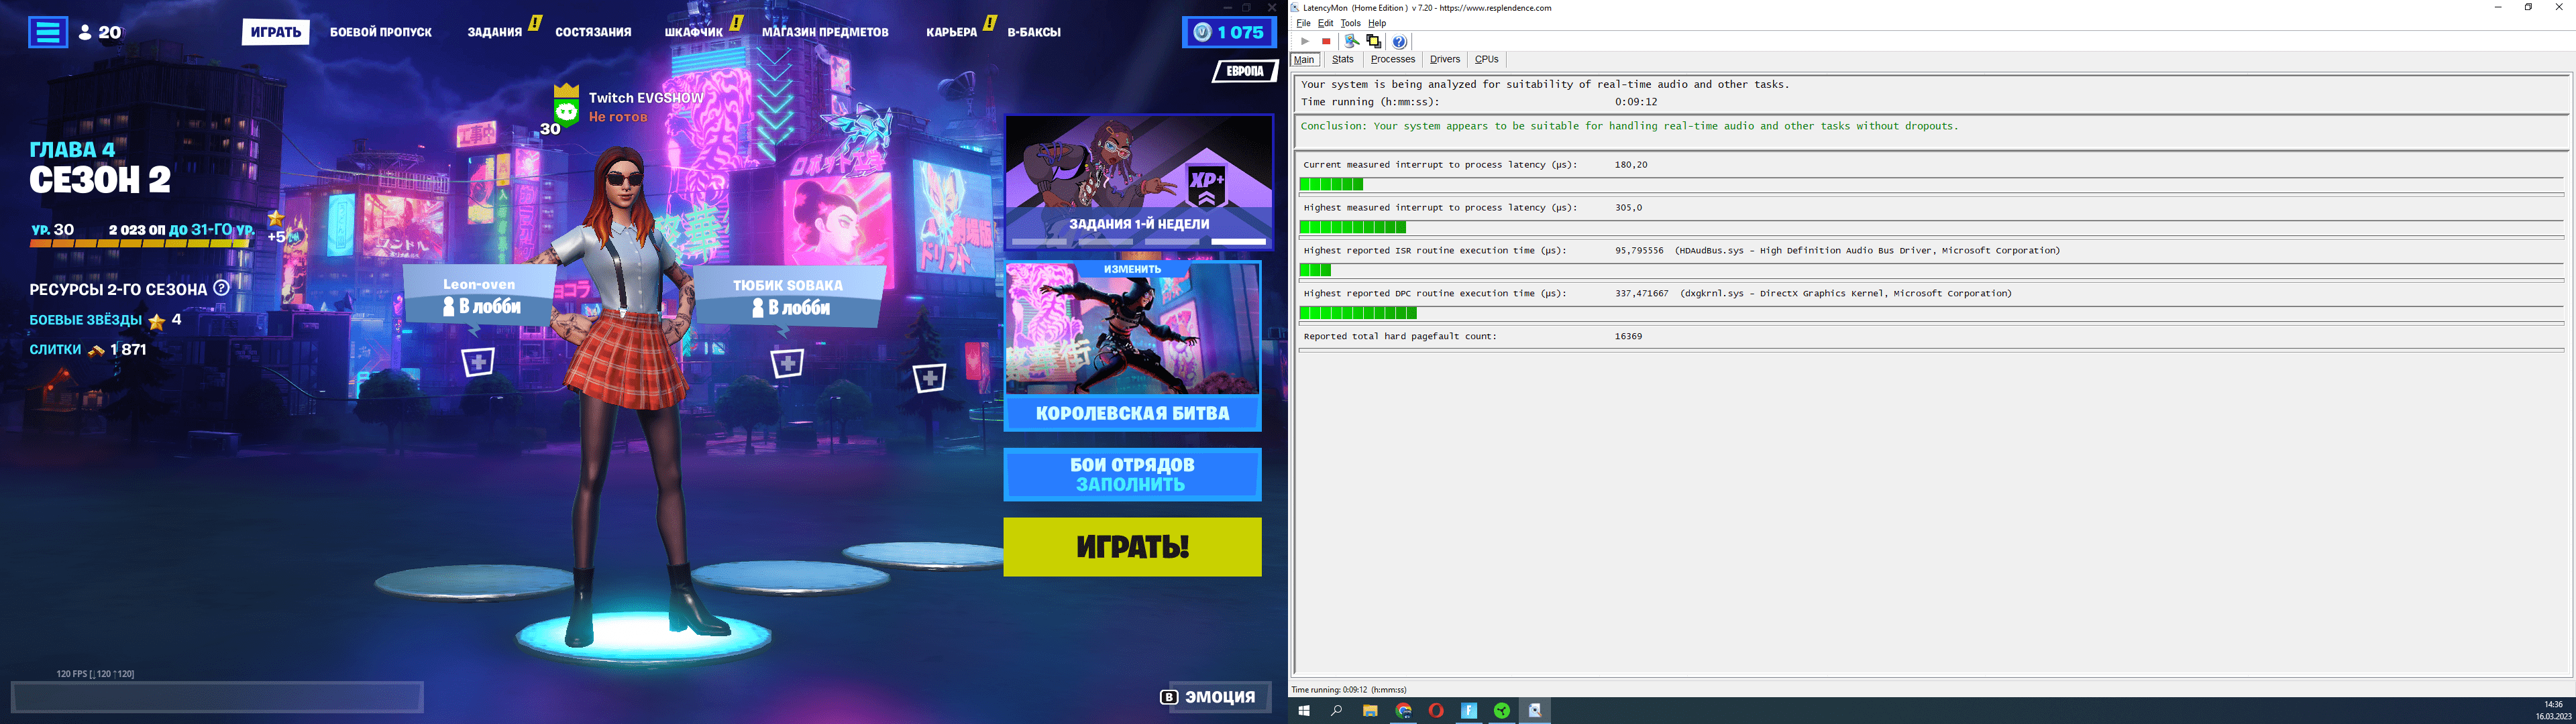This screenshot has height=724, width=2576.
Task: Click the status bar Time running text
Action: point(1349,690)
